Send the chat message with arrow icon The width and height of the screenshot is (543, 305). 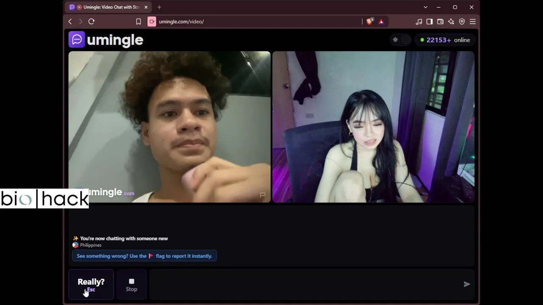[x=467, y=284]
